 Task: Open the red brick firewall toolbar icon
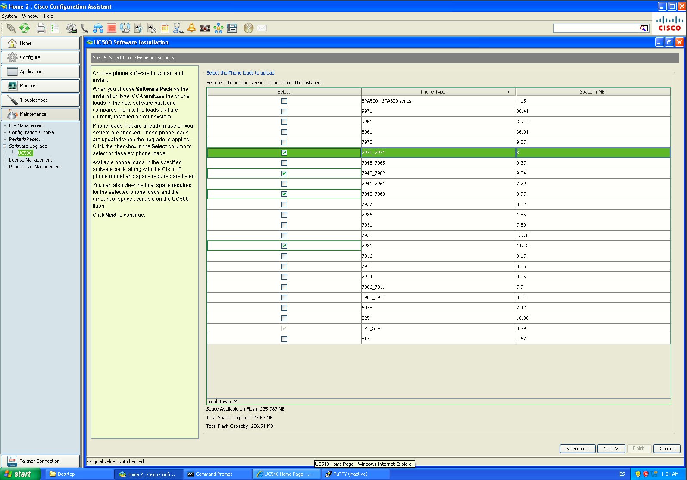click(112, 28)
